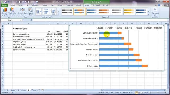170x95 pixels.
Task: Switch to Zobrazení ribbon tab
Action: (x=69, y=5)
